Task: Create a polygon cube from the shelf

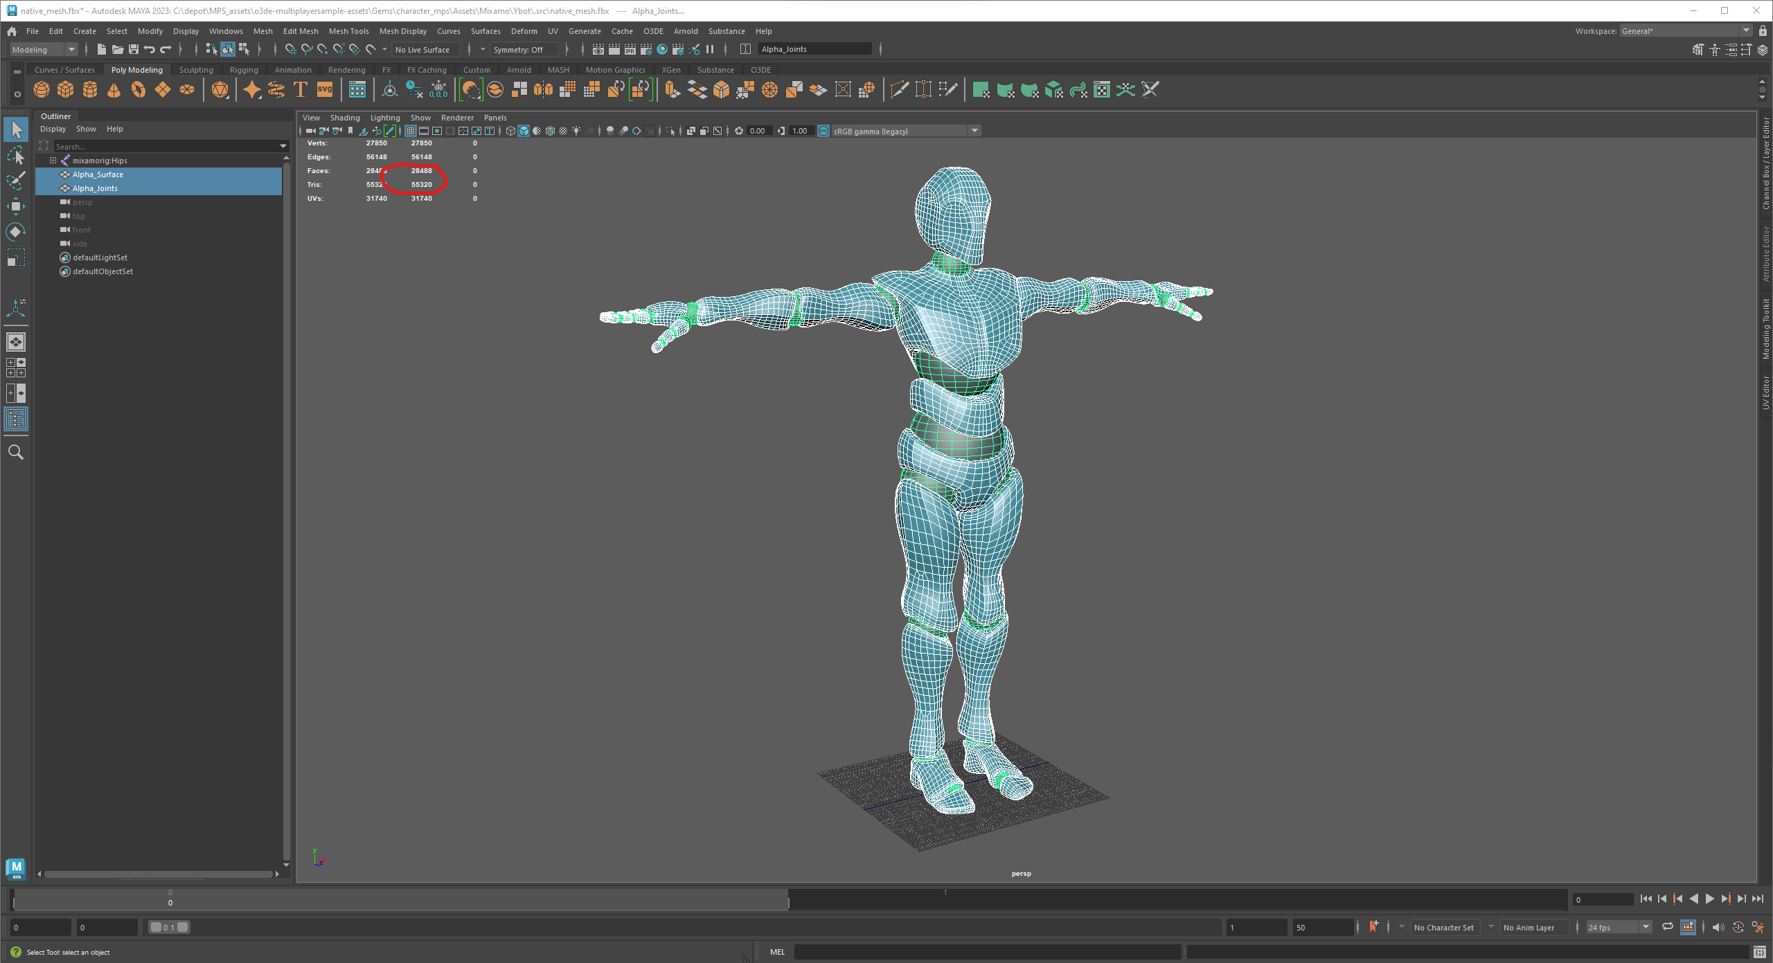Action: 66,90
